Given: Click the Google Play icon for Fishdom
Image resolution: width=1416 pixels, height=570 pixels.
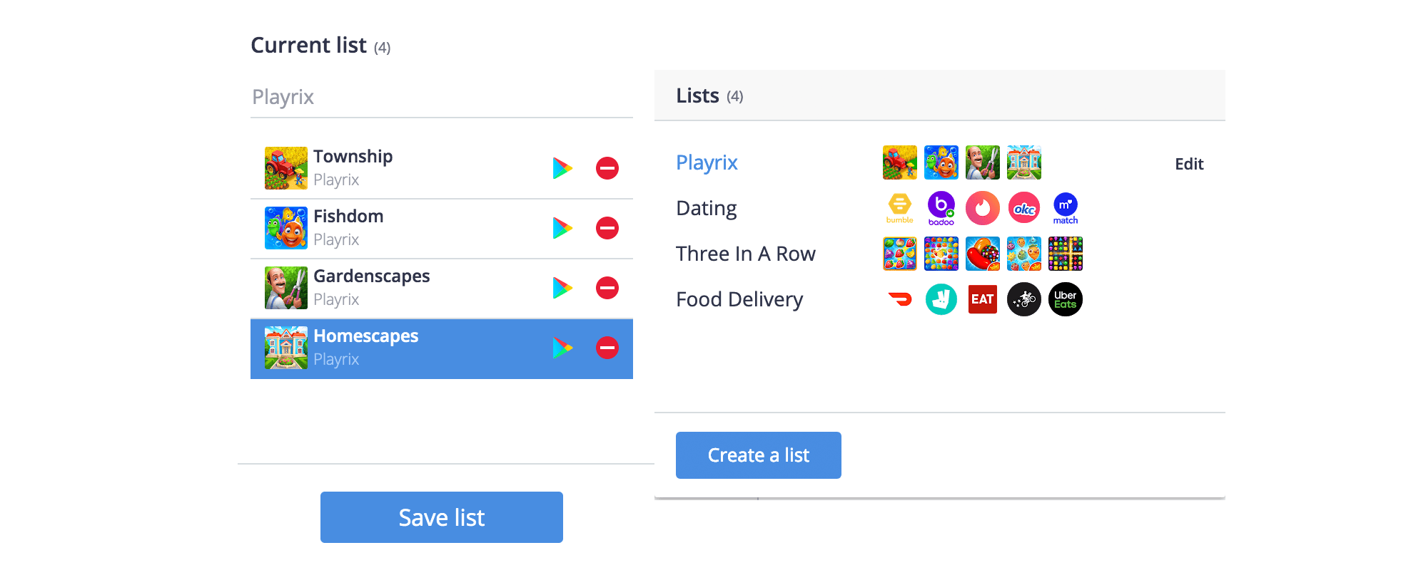Looking at the screenshot, I should tap(562, 228).
